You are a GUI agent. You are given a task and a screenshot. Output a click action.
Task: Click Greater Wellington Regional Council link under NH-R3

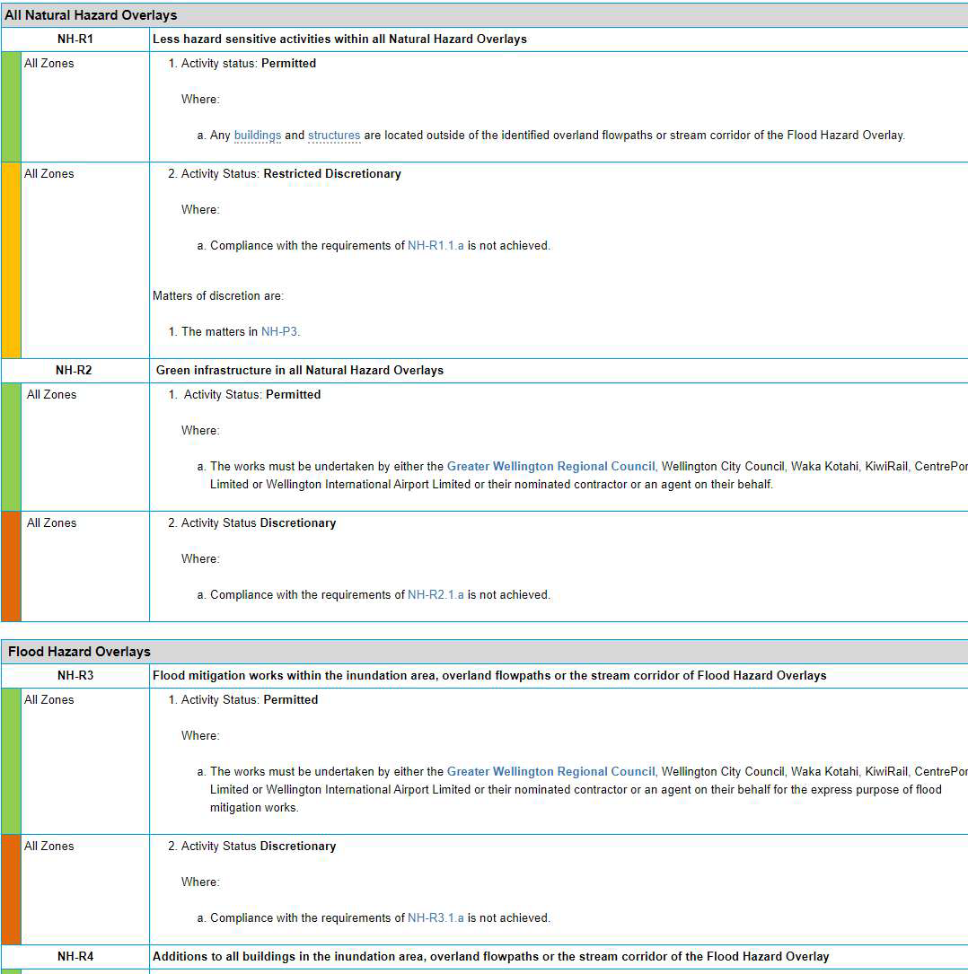pos(550,772)
